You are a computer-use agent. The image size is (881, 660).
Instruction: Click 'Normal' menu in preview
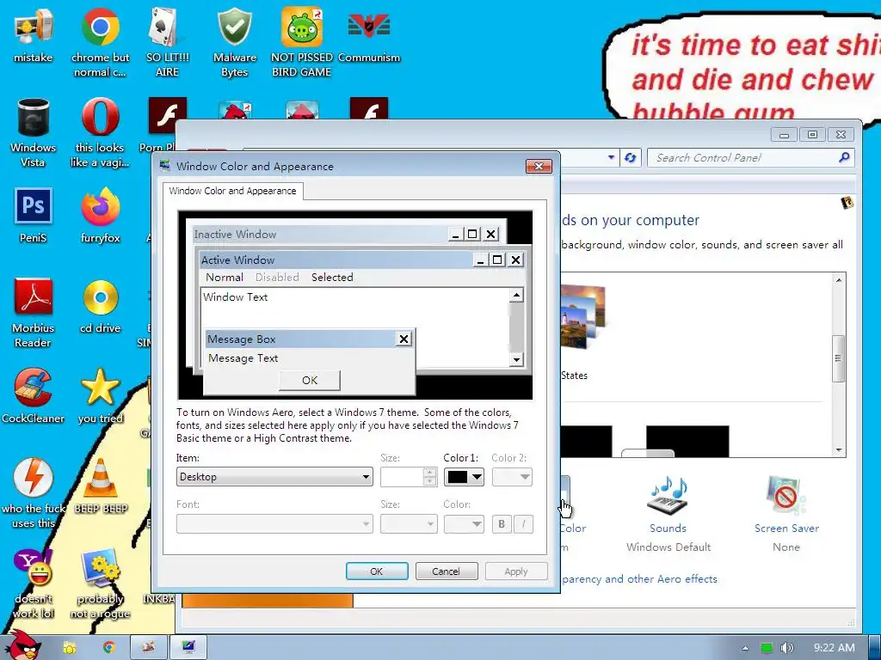coord(225,278)
